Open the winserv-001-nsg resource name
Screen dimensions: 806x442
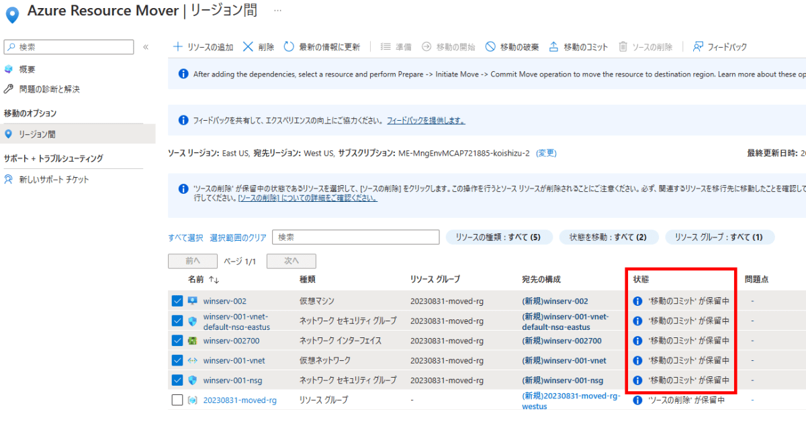click(x=232, y=380)
